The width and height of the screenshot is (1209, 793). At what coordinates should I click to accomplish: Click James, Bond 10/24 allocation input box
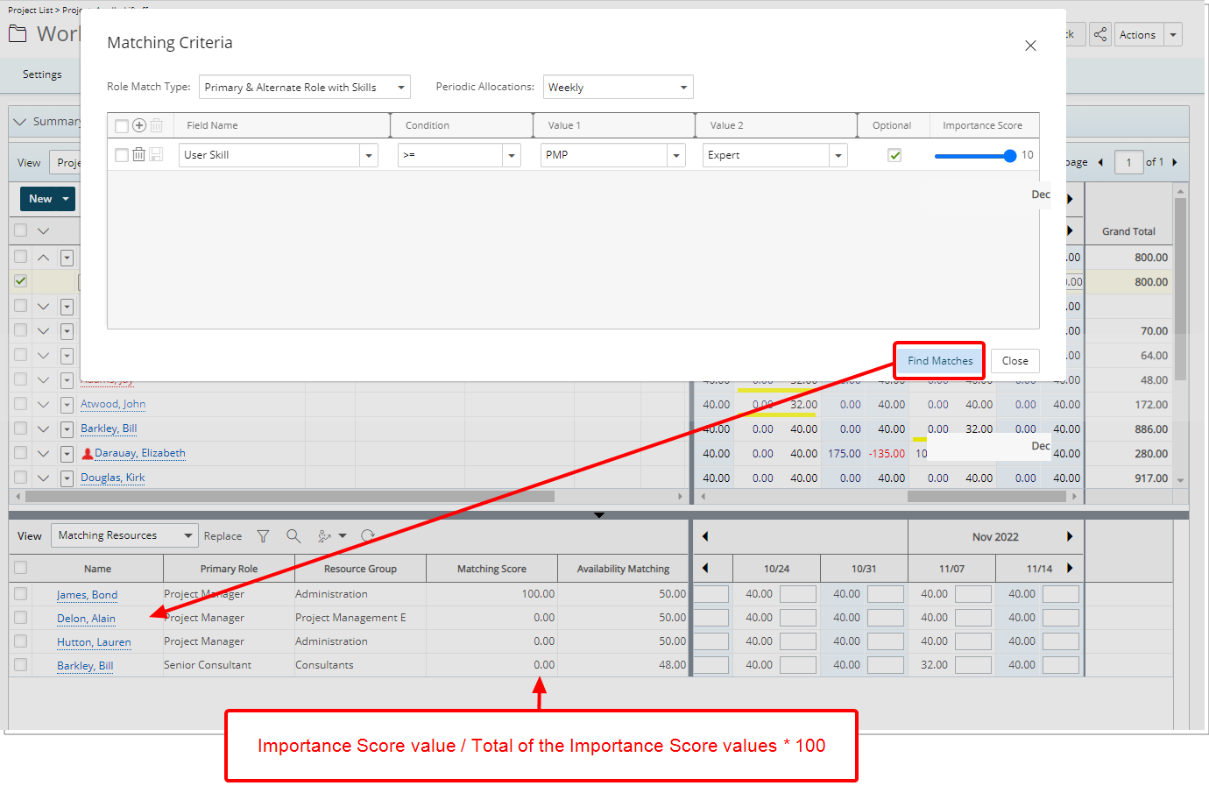point(797,594)
